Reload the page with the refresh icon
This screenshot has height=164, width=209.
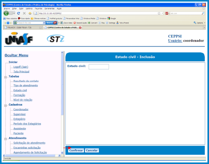[x=19, y=13]
